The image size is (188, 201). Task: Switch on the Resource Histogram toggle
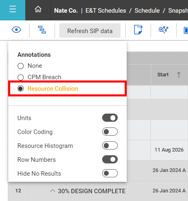110,145
